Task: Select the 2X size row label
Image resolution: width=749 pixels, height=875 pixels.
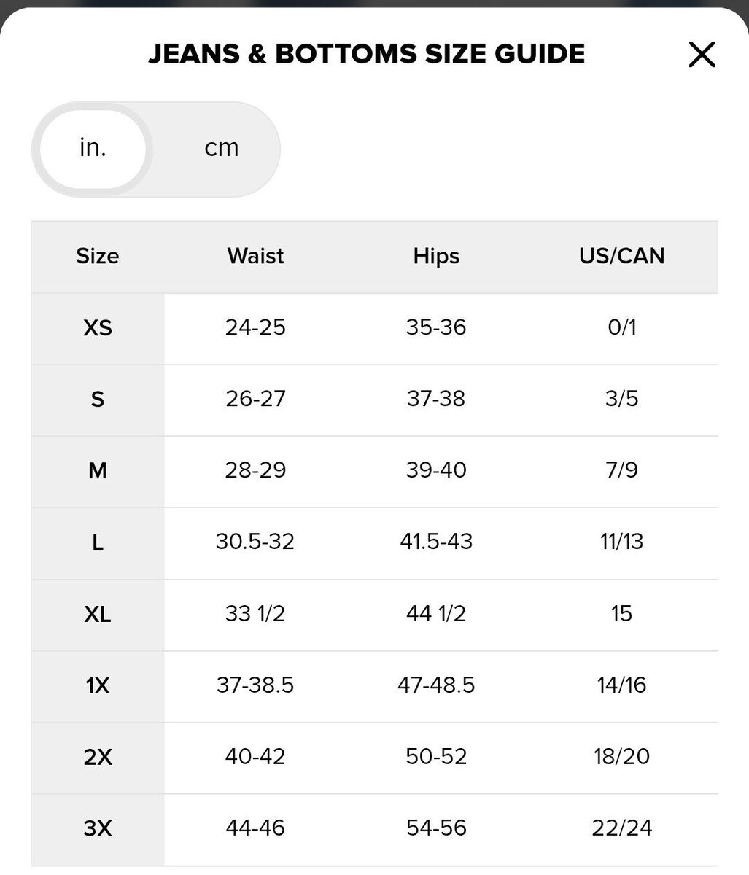Action: pos(98,757)
